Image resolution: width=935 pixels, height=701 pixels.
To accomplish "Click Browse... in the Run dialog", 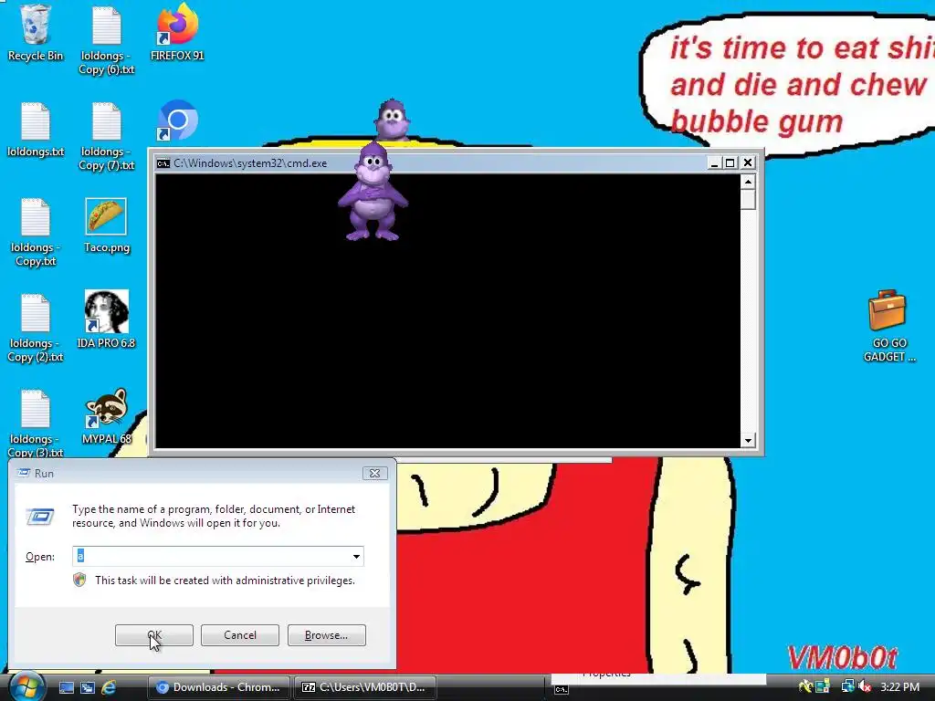I will point(326,635).
